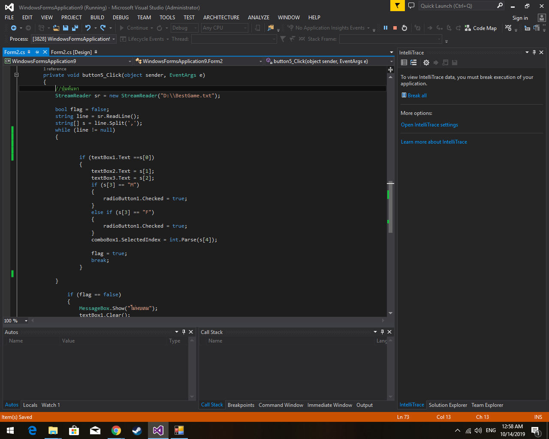Close the Form2.cs tab
This screenshot has height=439, width=549.
tap(45, 52)
